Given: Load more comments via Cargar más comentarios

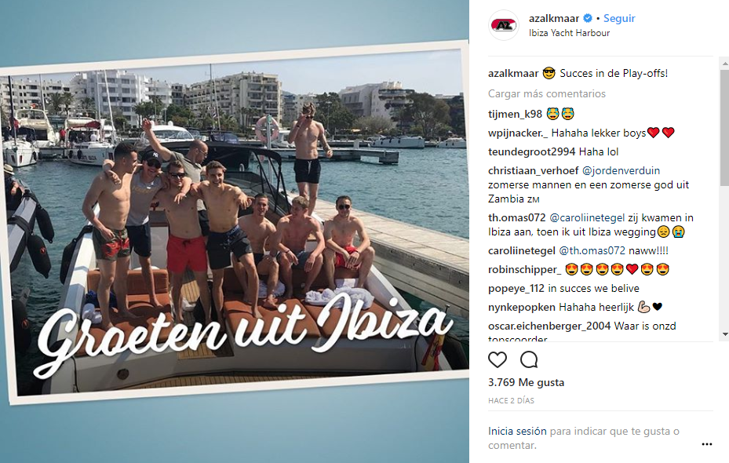Looking at the screenshot, I should coord(547,94).
